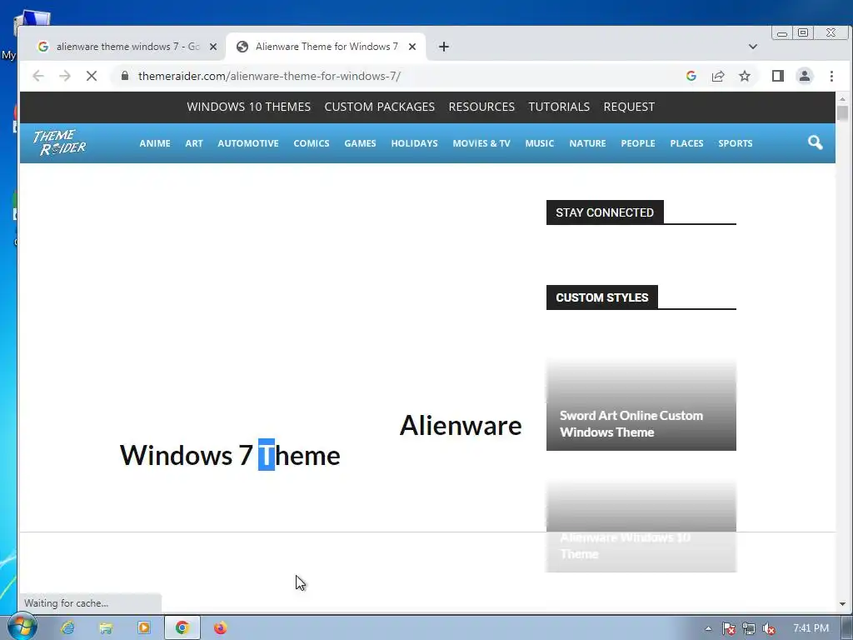Open the Windows Start menu

21,627
